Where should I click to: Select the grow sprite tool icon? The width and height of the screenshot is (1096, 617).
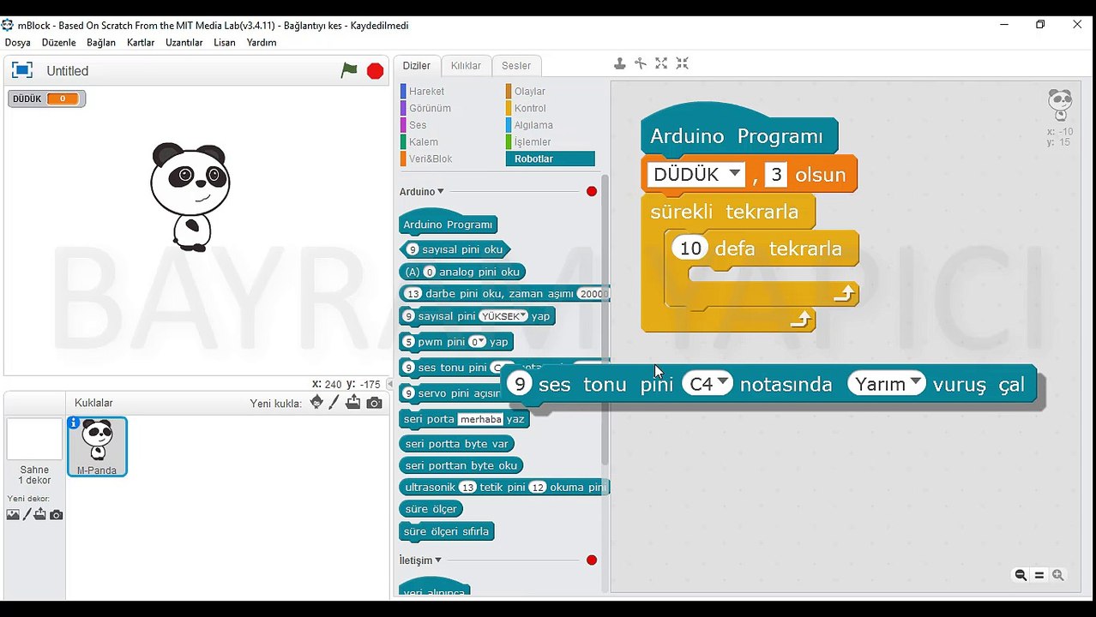661,63
